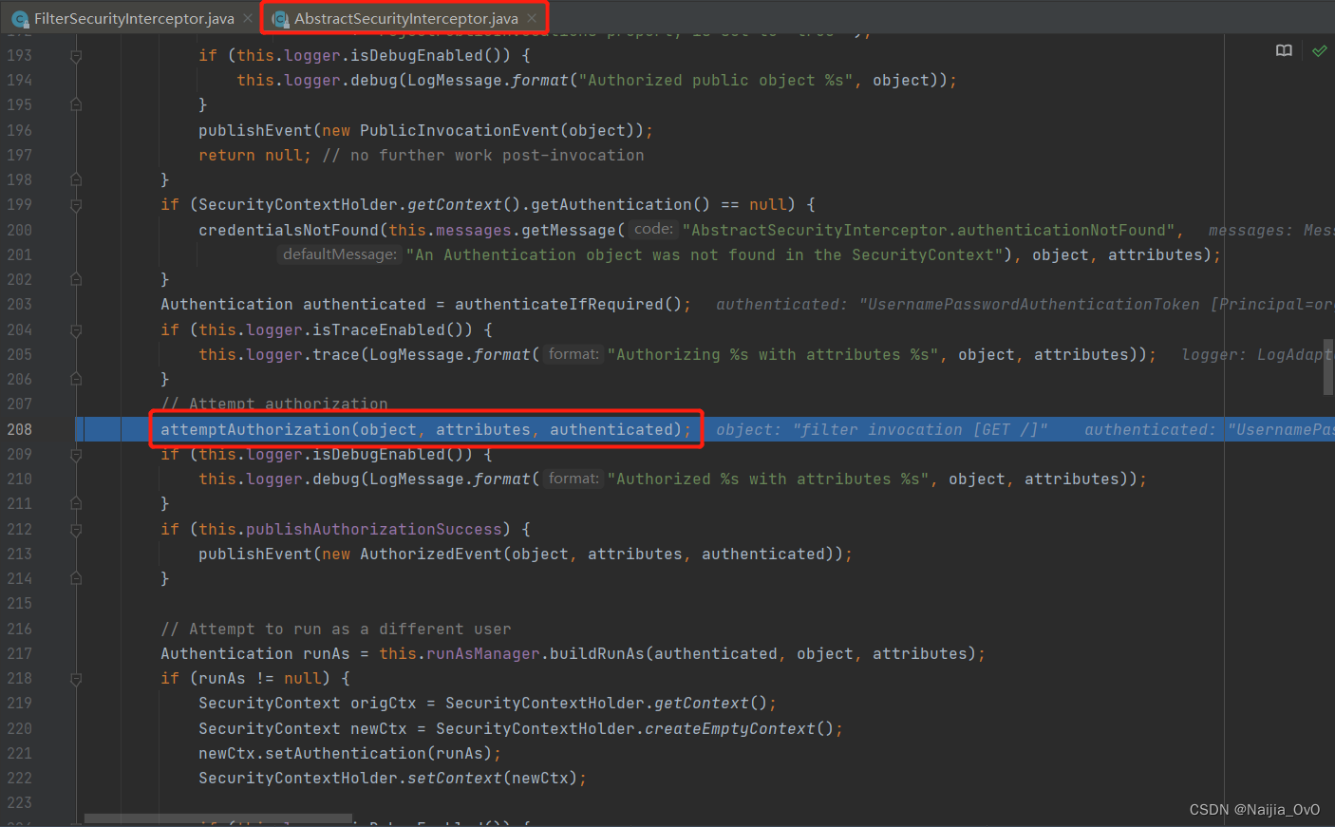Click the fold end marker at line 202
1335x827 pixels.
click(x=76, y=279)
